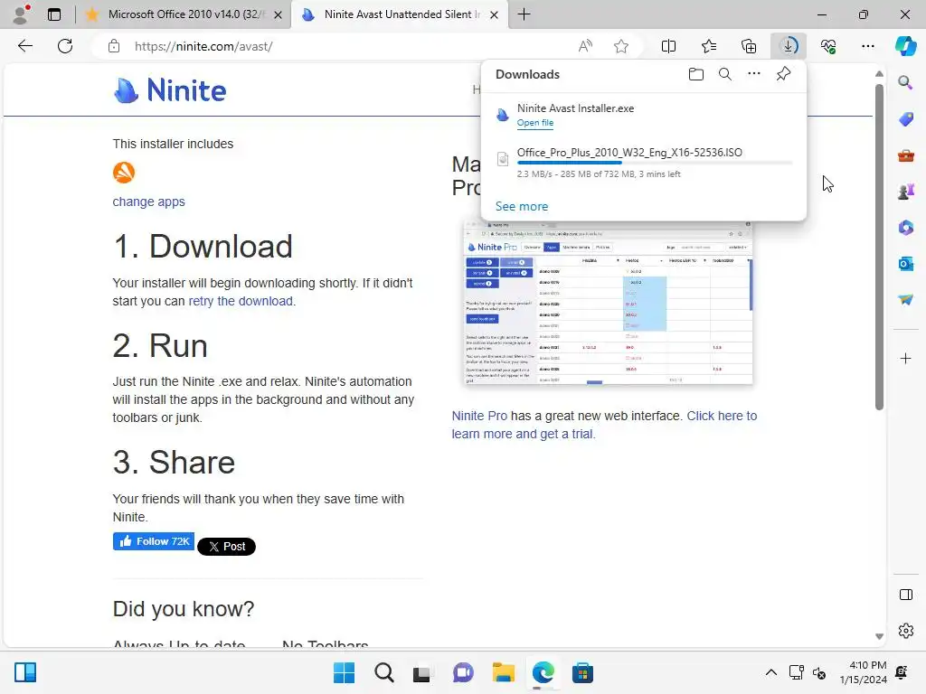Activate Read aloud icon
This screenshot has height=694, width=926.
(x=585, y=46)
